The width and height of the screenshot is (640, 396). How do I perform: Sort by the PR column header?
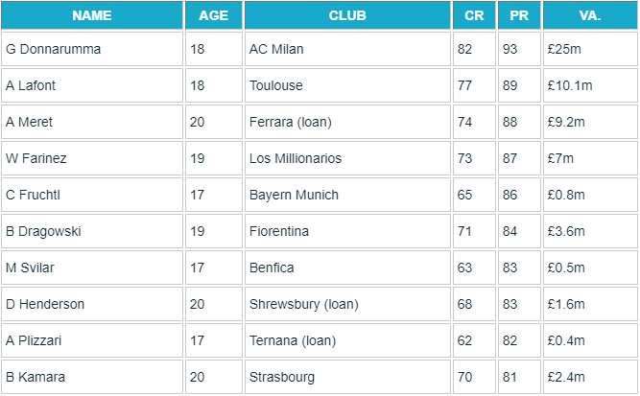click(519, 15)
